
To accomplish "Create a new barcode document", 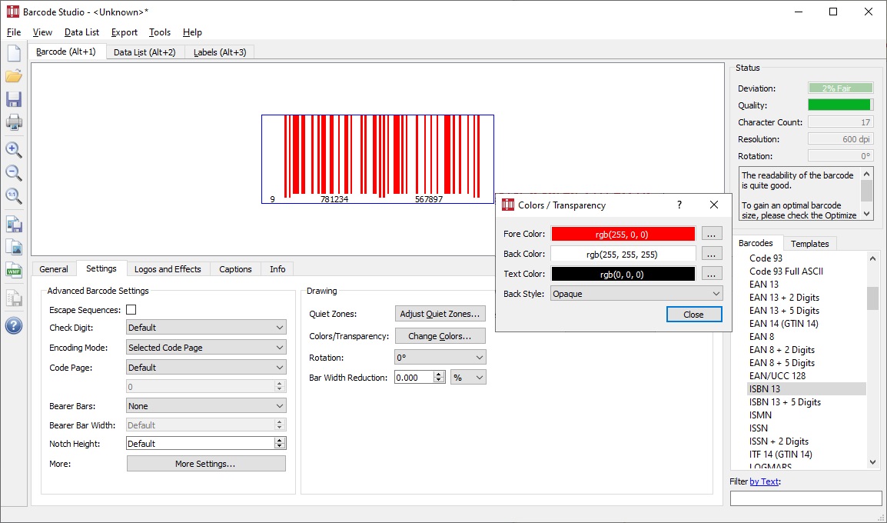I will coord(14,52).
